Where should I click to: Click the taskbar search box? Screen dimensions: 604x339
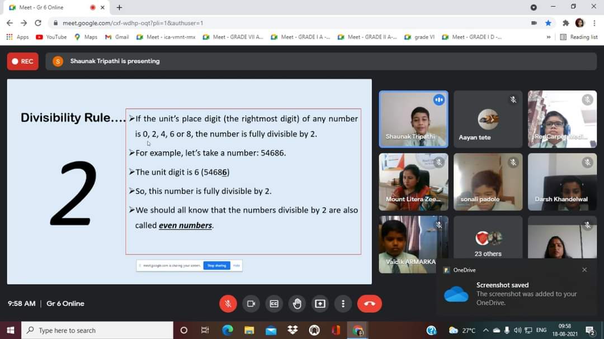97,330
